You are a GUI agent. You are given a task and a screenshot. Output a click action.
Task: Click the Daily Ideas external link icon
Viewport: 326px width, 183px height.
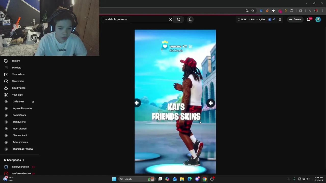[x=33, y=102]
